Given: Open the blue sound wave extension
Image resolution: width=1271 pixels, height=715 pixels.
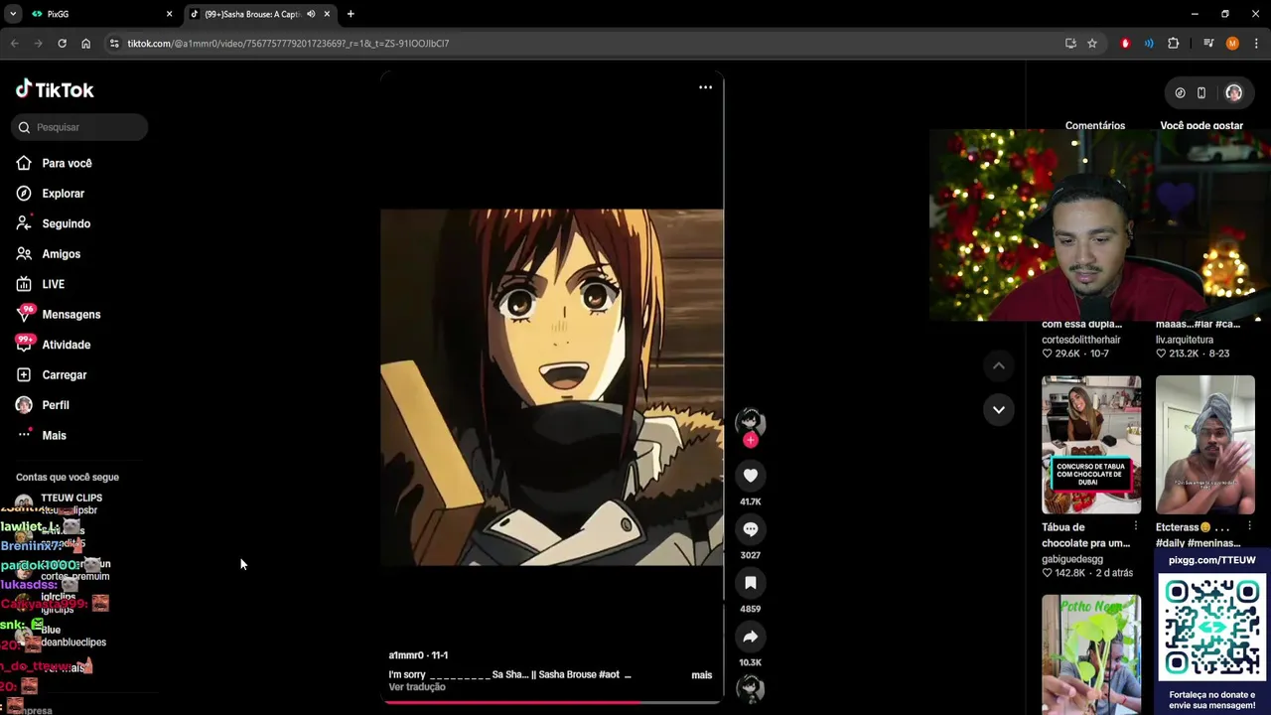Looking at the screenshot, I should [1149, 44].
